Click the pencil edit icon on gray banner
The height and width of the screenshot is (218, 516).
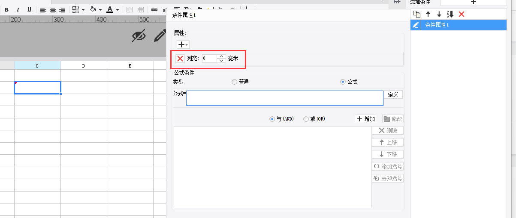pos(160,36)
